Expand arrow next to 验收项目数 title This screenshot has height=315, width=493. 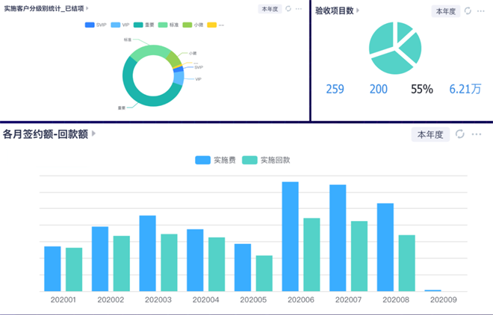[x=358, y=11]
